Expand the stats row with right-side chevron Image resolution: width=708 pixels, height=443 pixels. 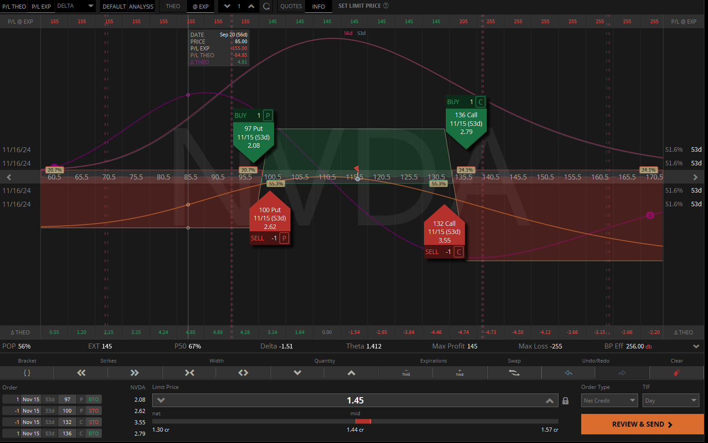coord(696,346)
